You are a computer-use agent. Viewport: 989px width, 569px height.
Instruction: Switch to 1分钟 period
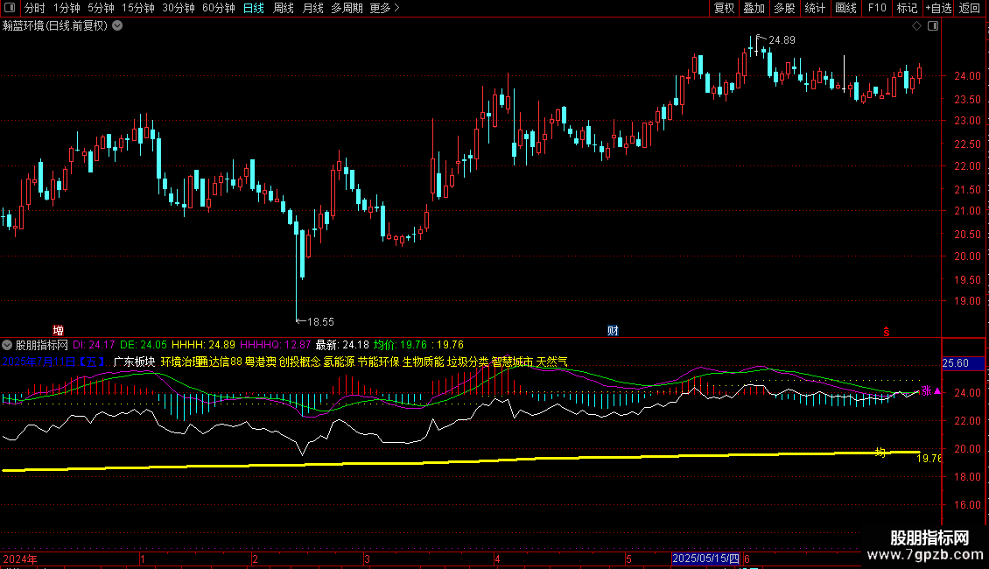coord(67,8)
